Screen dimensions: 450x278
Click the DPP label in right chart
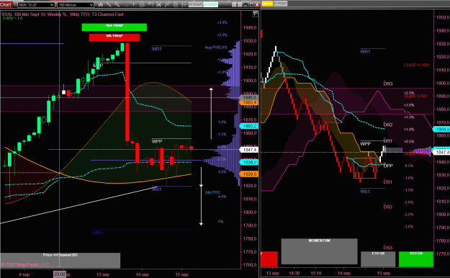coord(388,166)
